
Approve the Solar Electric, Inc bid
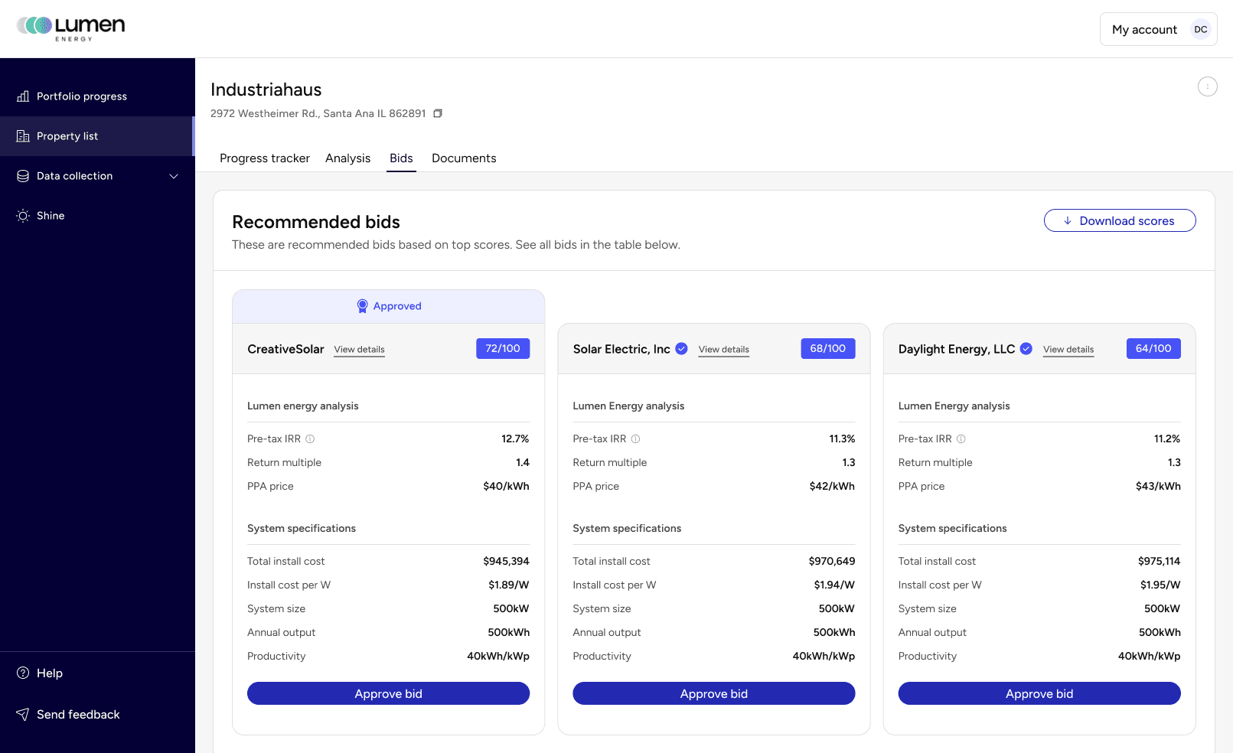[x=713, y=693]
